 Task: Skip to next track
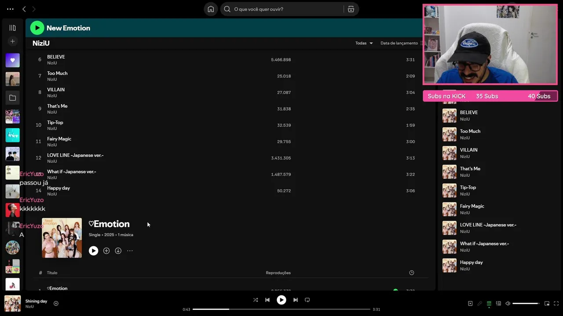(296, 300)
